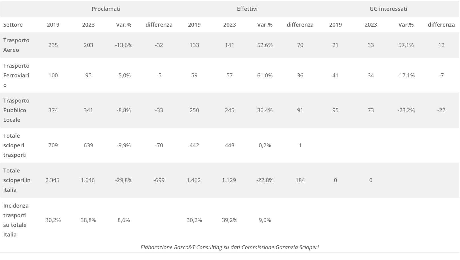Click the Incidenza trasporti su totale Italia label
Screen dimensions: 460x260
coord(16,220)
